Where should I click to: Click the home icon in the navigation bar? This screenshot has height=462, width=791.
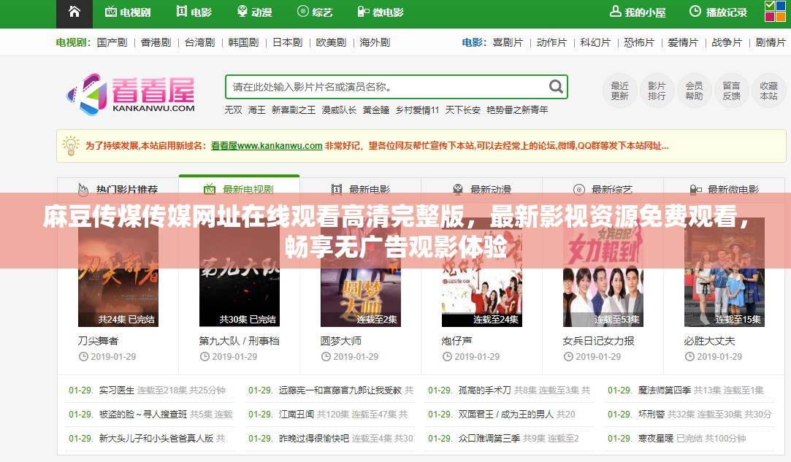point(74,12)
